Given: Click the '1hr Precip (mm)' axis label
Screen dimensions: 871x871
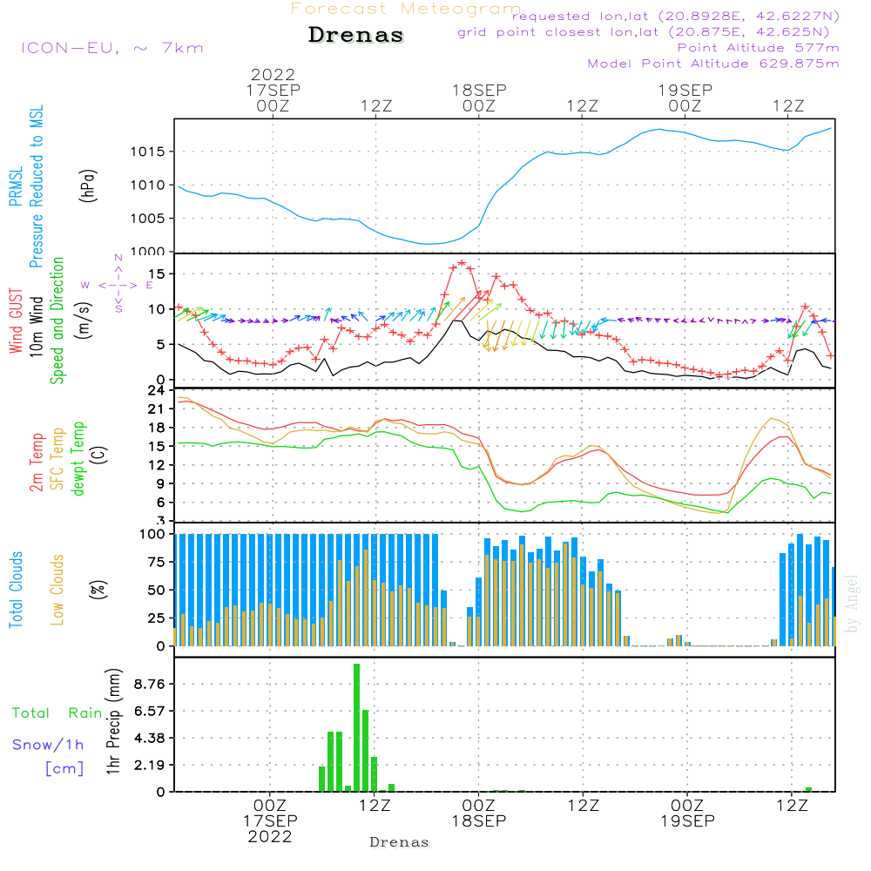Looking at the screenshot, I should pyautogui.click(x=113, y=722).
